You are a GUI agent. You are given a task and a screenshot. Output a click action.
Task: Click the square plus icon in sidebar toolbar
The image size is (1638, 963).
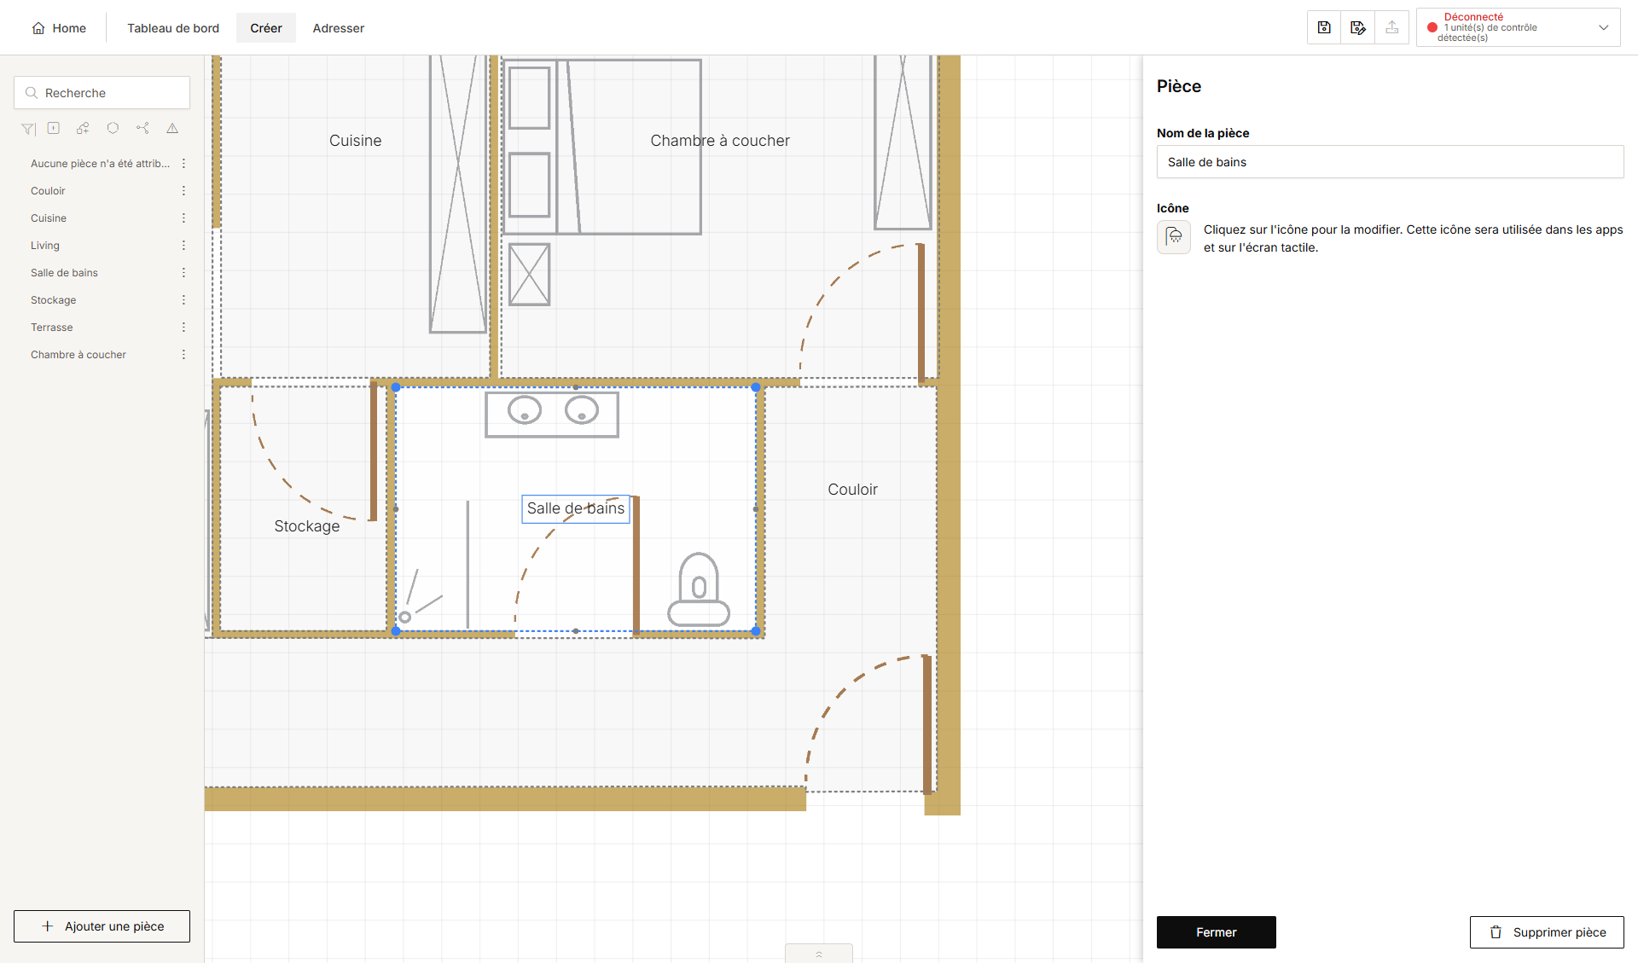coord(54,128)
